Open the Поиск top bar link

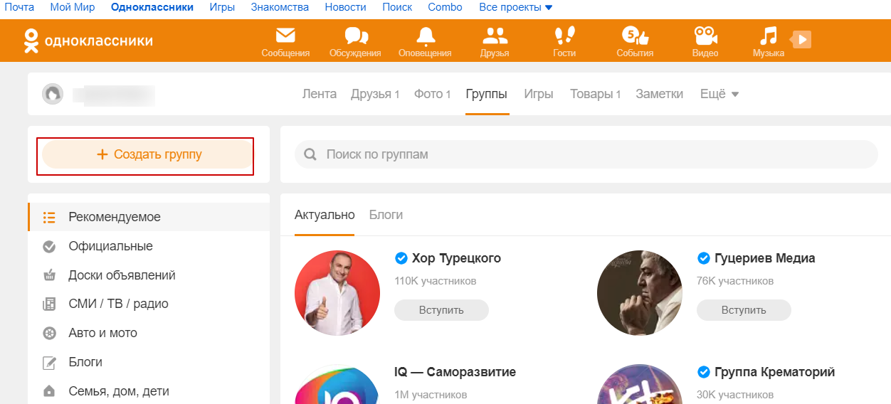(x=397, y=7)
